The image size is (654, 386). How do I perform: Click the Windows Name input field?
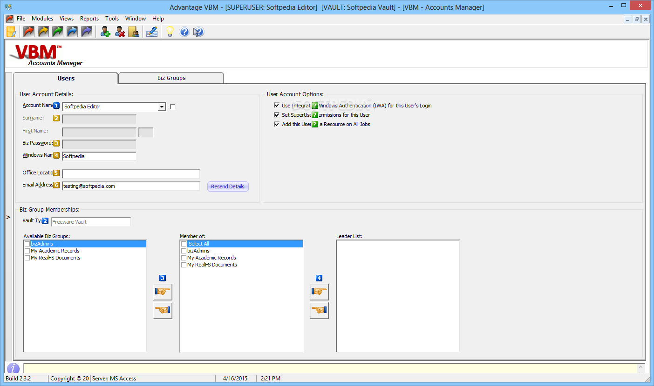[x=99, y=156]
